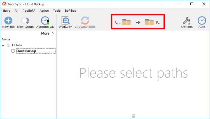
Task: Click the GoodSync logo in title bar
Action: [x=4, y=4]
